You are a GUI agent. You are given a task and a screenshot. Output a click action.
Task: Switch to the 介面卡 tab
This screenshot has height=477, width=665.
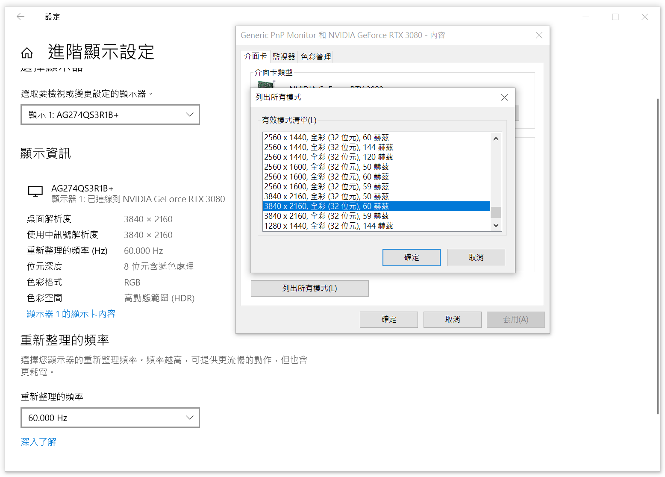256,56
